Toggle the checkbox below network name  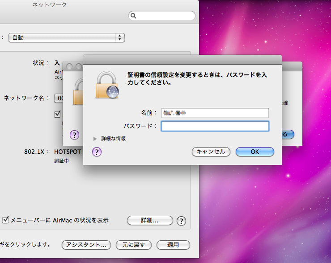[57, 114]
